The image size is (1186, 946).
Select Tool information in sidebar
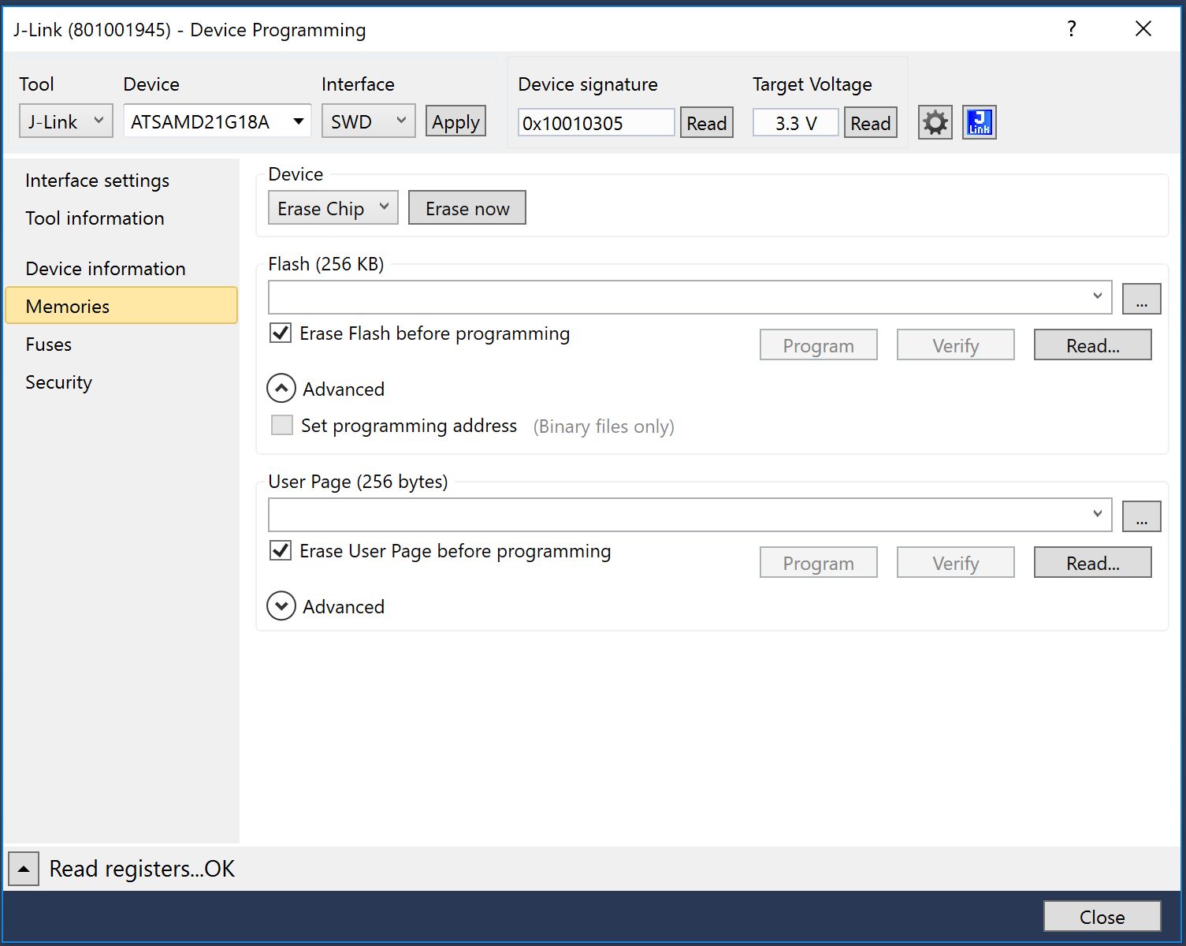pos(121,218)
